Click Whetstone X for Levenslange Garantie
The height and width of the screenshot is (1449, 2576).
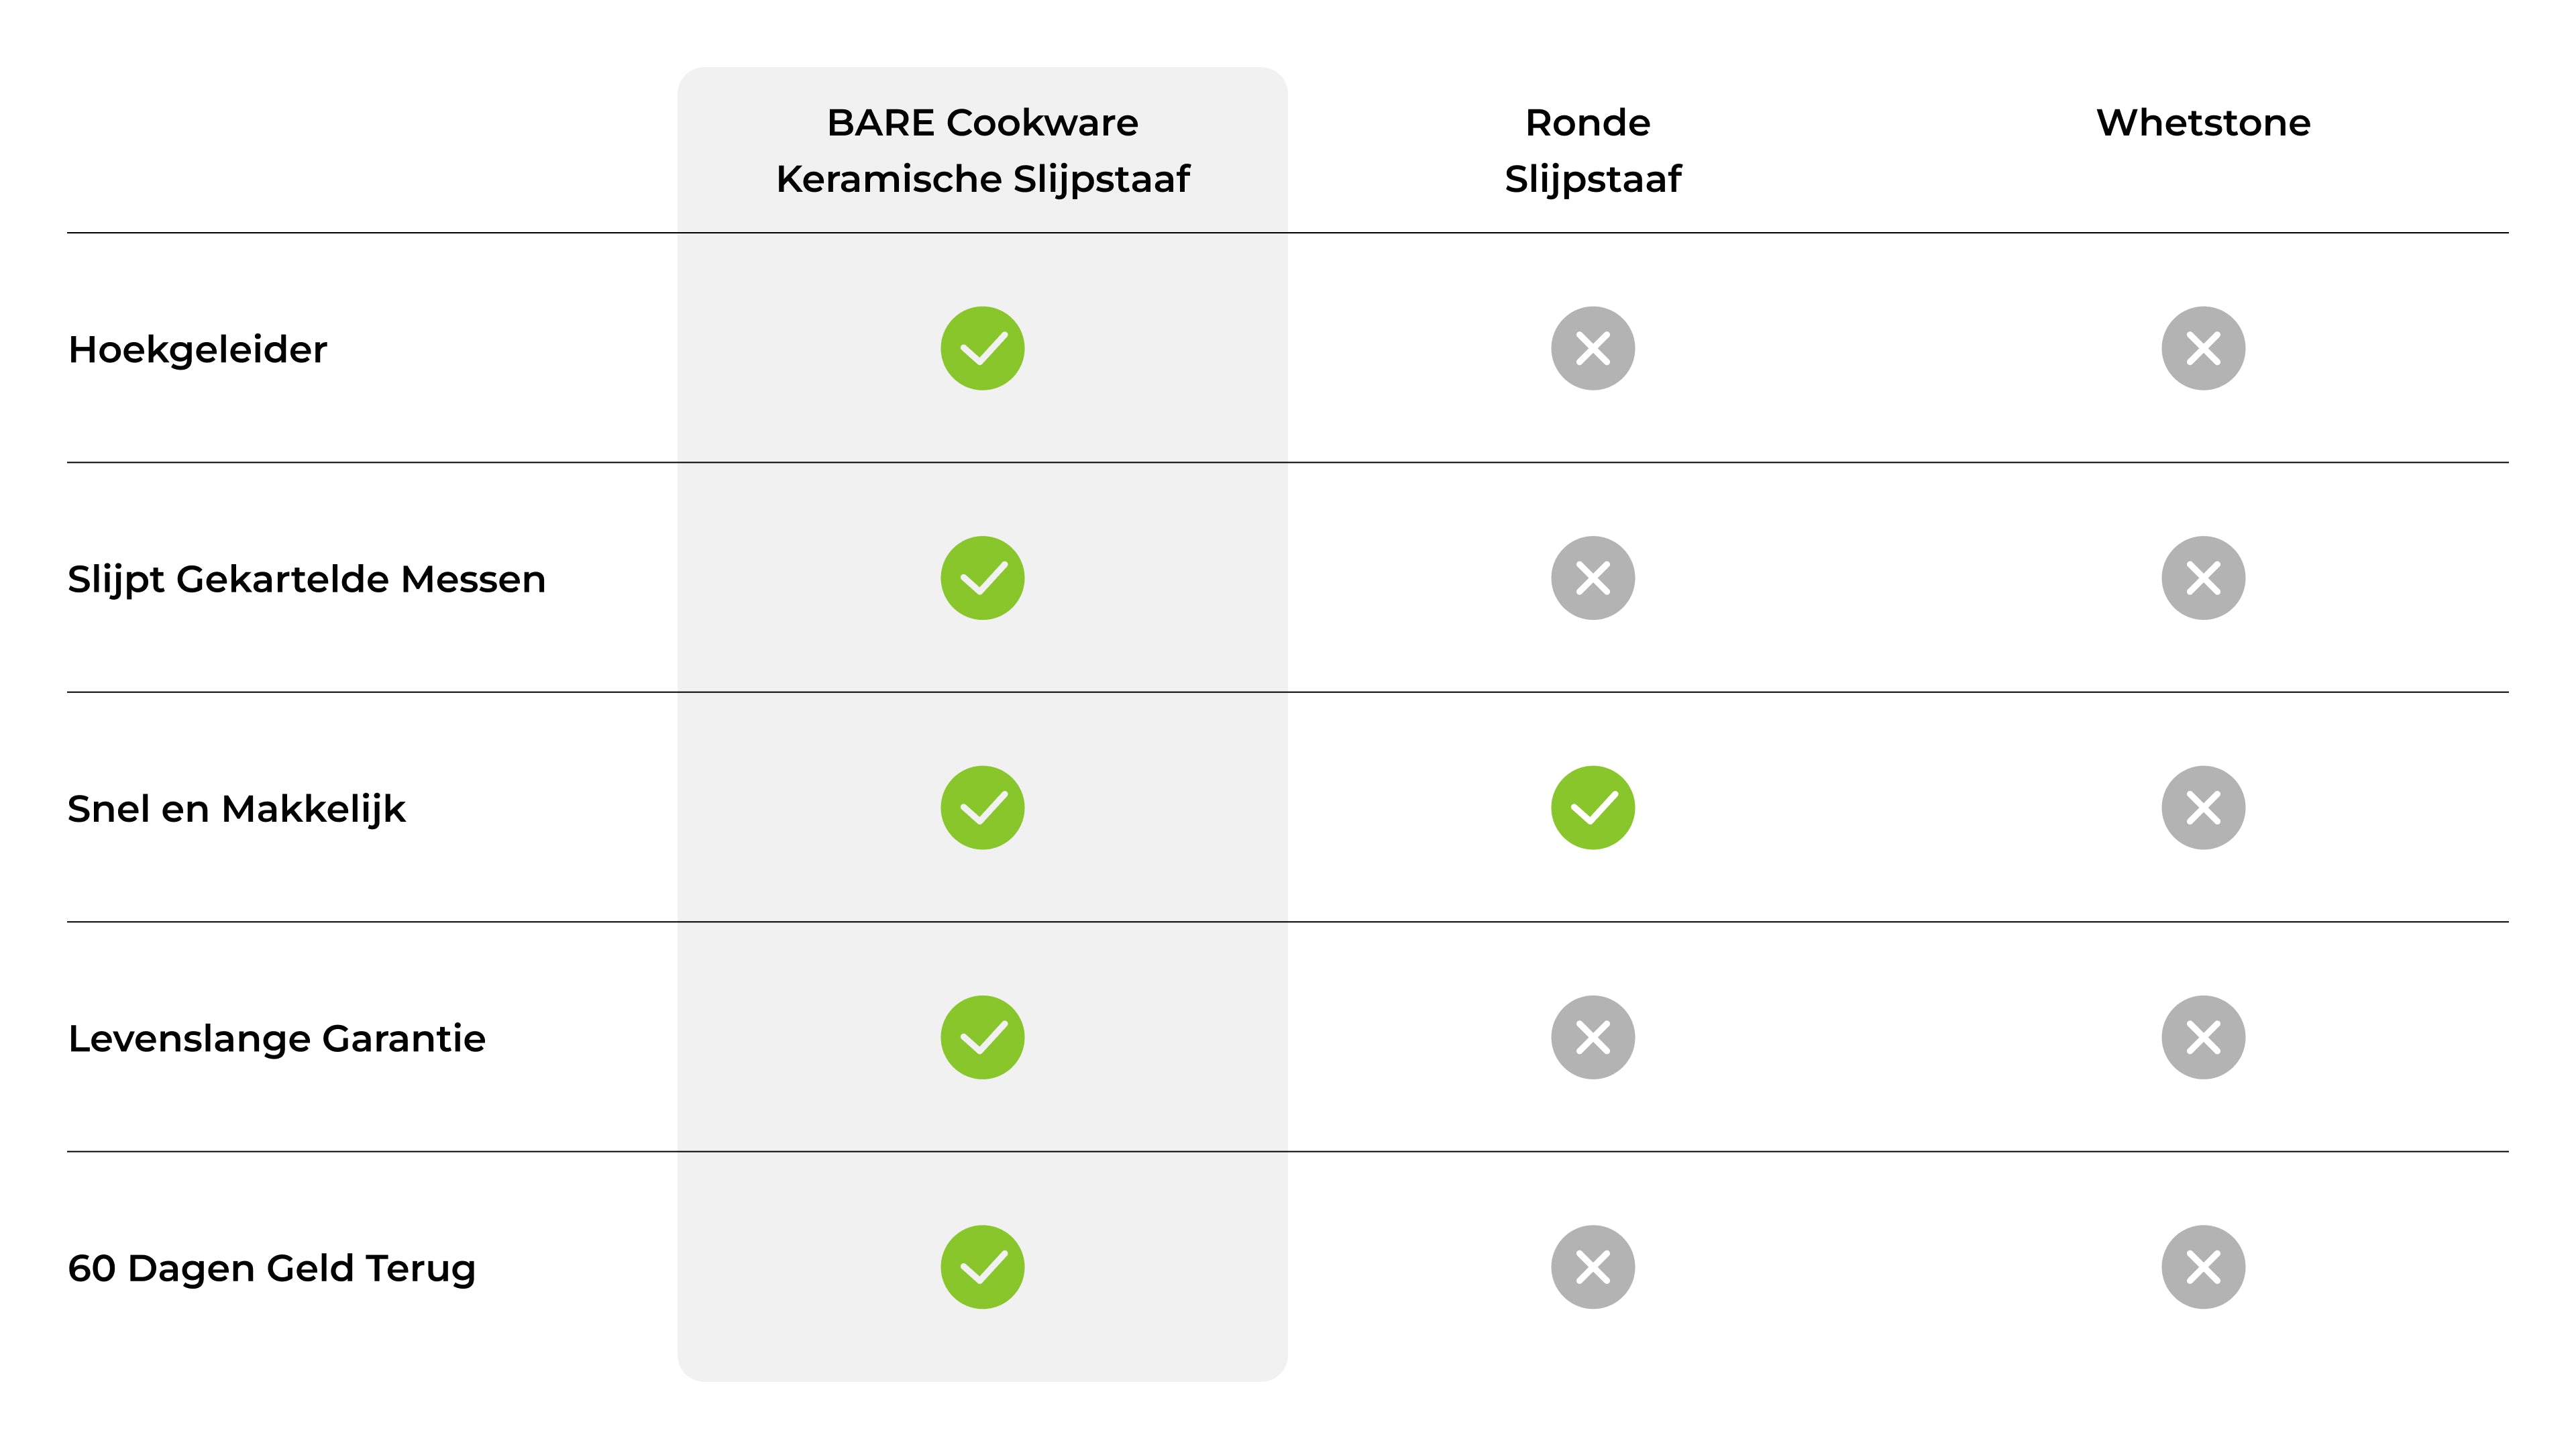2203,1037
